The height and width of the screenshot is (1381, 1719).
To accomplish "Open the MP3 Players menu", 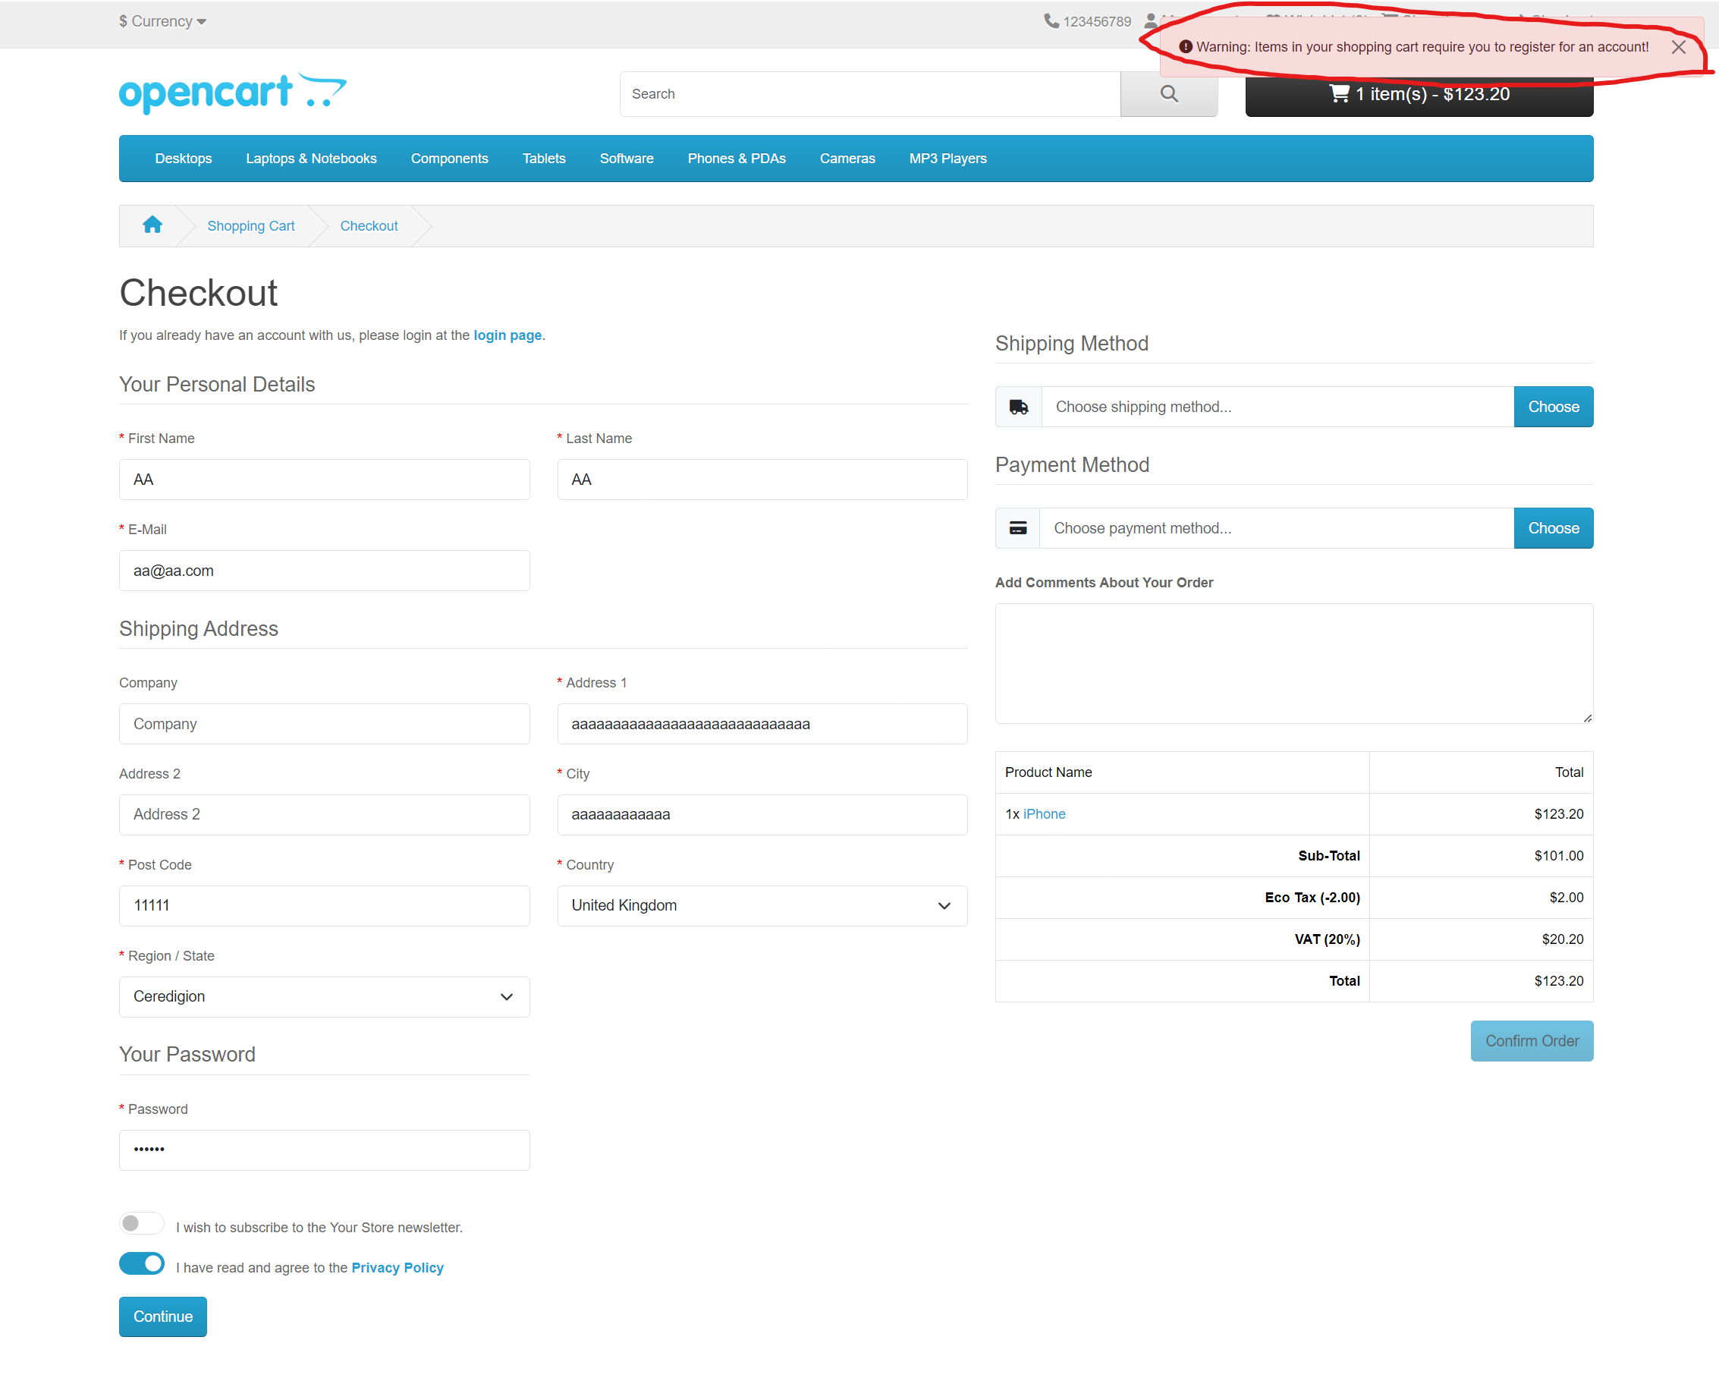I will coord(947,159).
